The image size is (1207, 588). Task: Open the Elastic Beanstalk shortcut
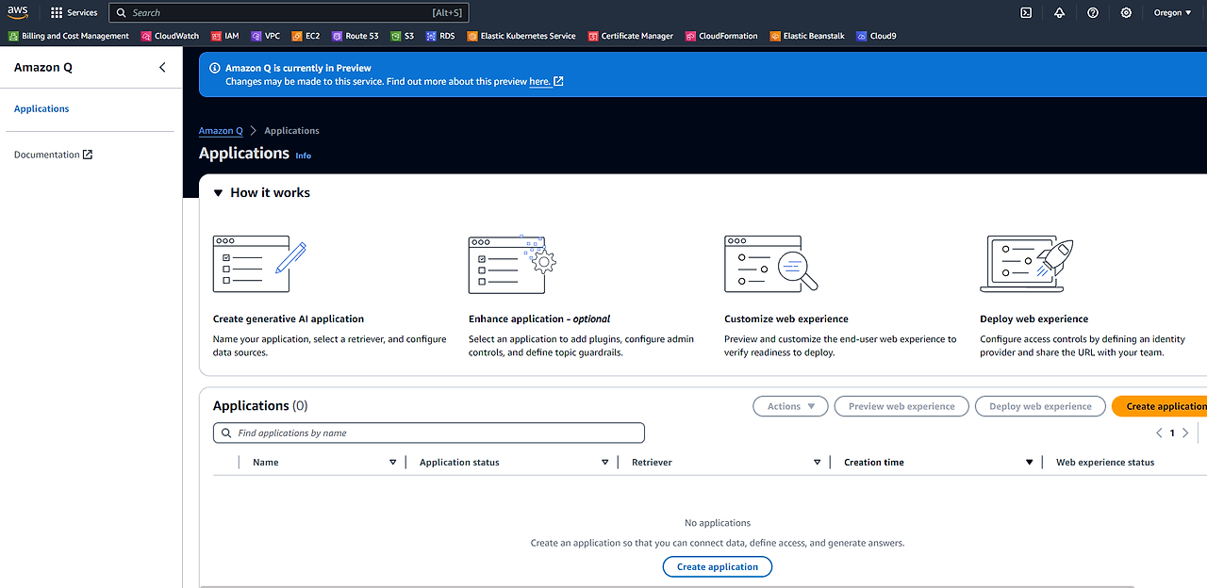pyautogui.click(x=807, y=36)
